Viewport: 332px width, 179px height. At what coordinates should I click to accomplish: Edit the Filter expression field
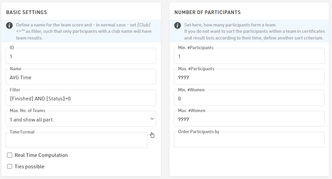[x=81, y=98]
